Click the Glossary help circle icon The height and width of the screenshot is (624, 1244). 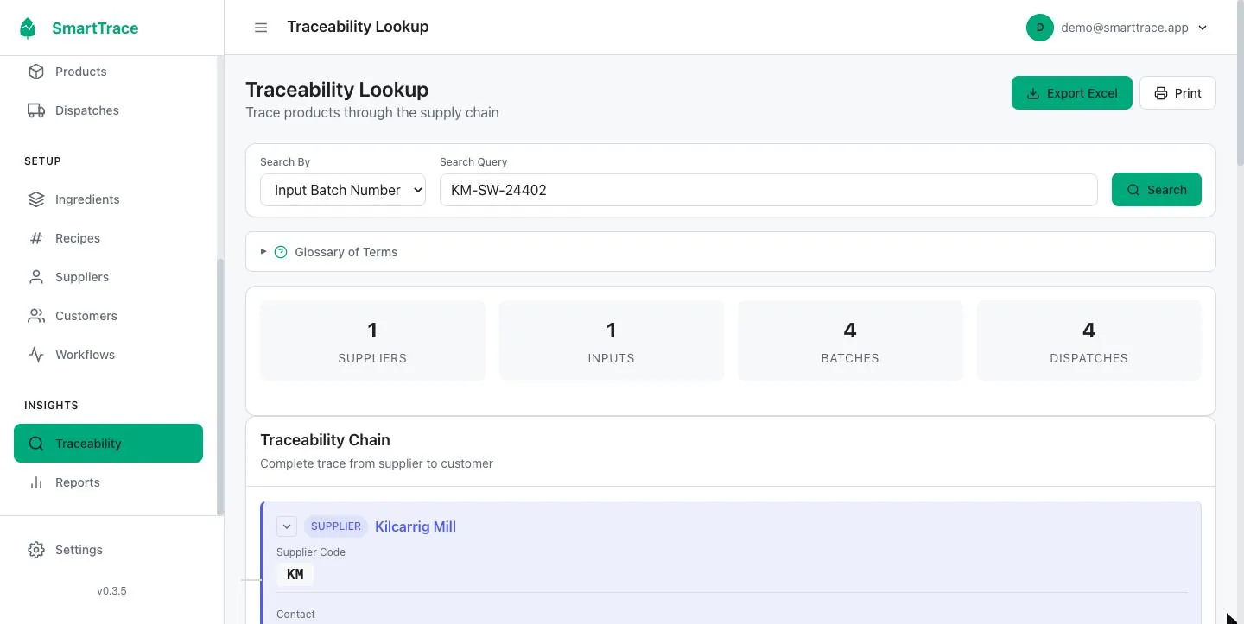coord(281,252)
